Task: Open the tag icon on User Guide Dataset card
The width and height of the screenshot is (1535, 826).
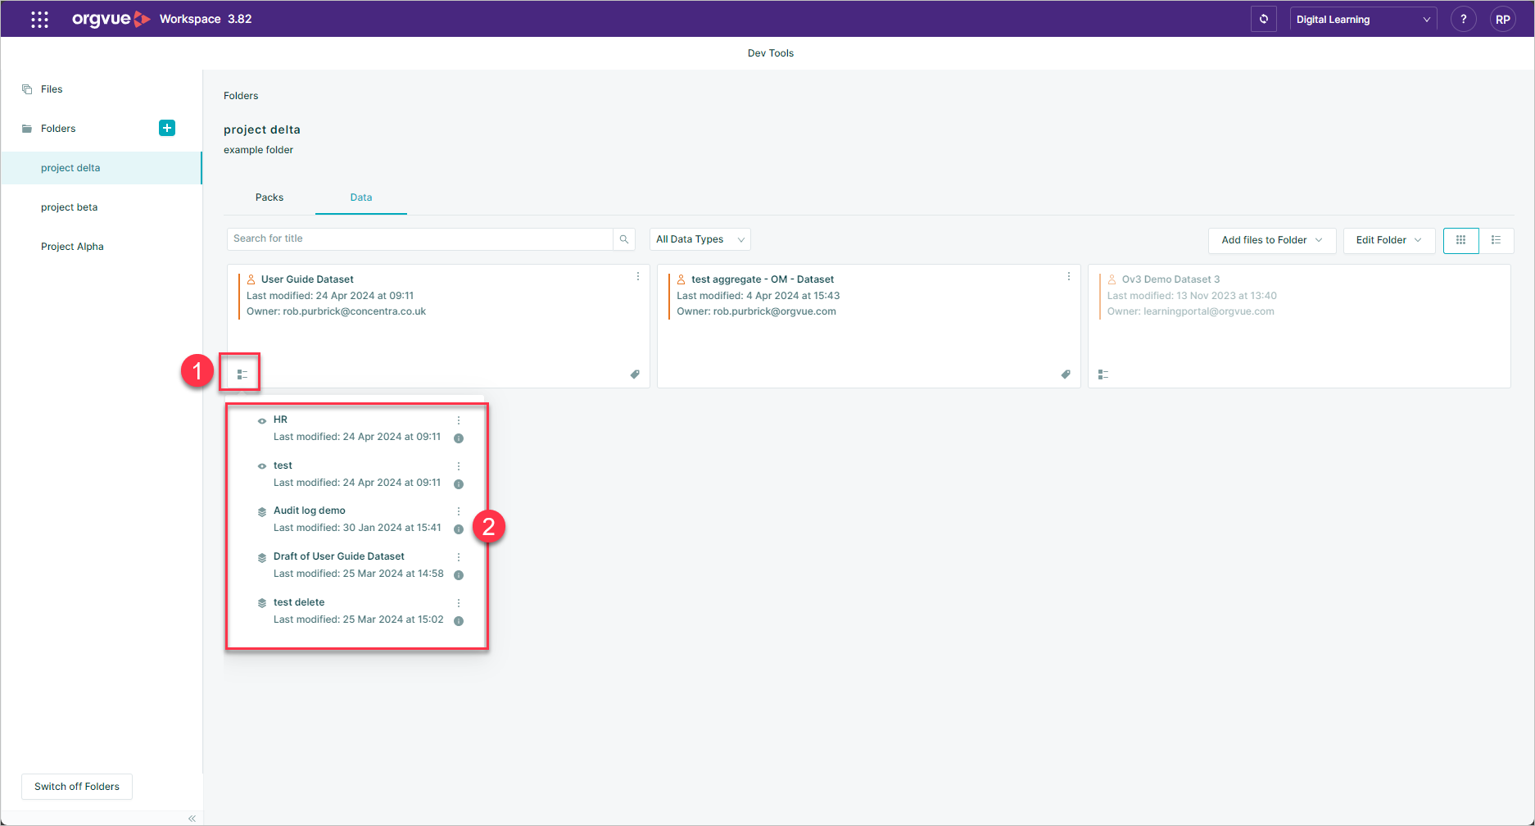Action: 635,374
